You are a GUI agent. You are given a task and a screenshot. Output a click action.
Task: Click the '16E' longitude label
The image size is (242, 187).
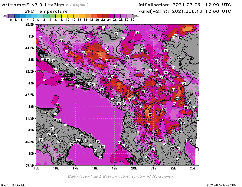tap(56, 168)
